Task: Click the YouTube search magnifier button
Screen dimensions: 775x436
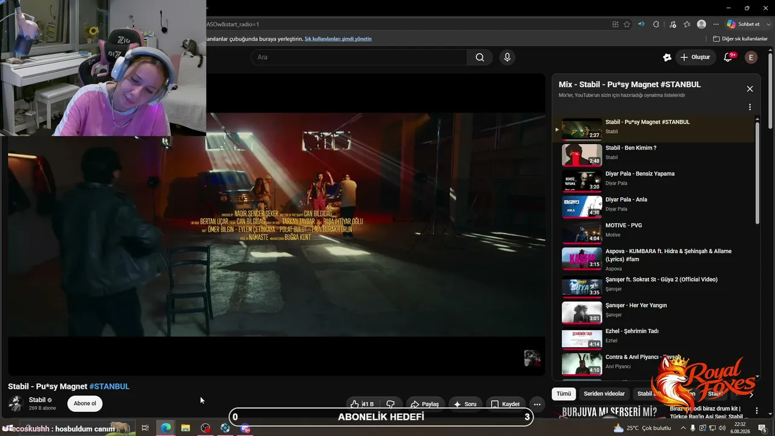Action: pyautogui.click(x=480, y=58)
